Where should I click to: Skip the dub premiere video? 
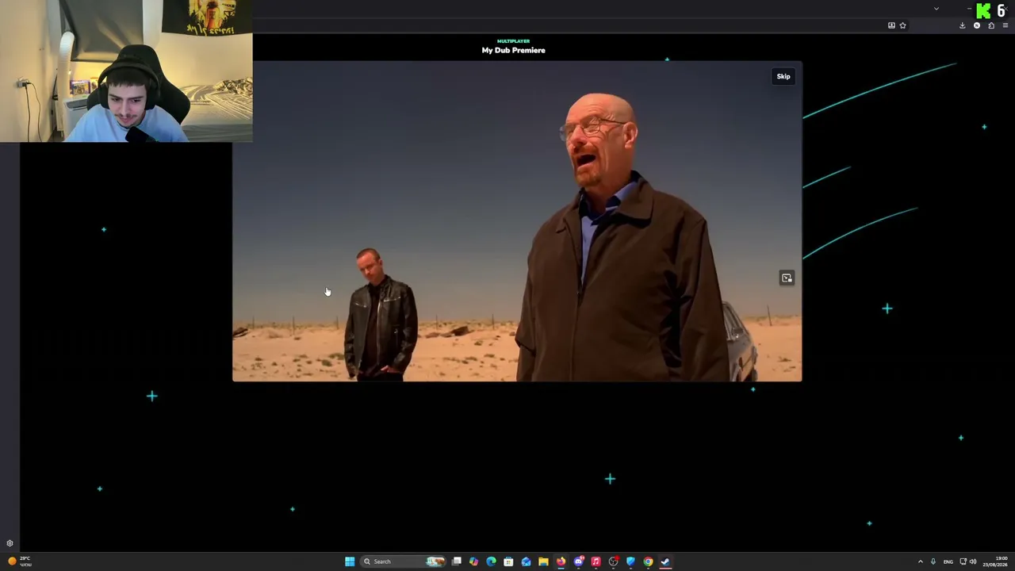[783, 76]
